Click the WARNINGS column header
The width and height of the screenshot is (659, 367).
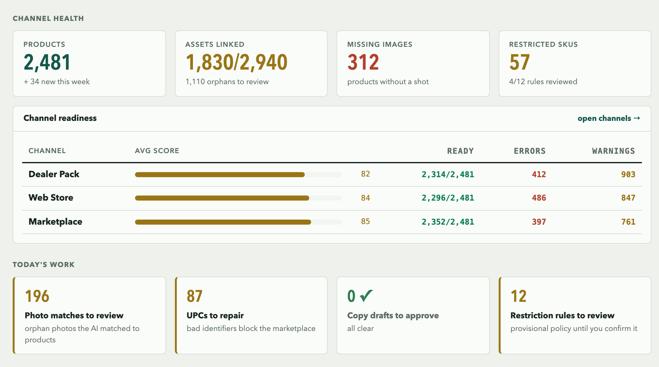pos(614,151)
